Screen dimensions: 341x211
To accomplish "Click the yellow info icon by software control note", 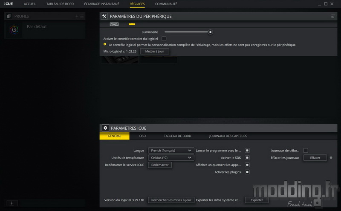I will coord(105,44).
